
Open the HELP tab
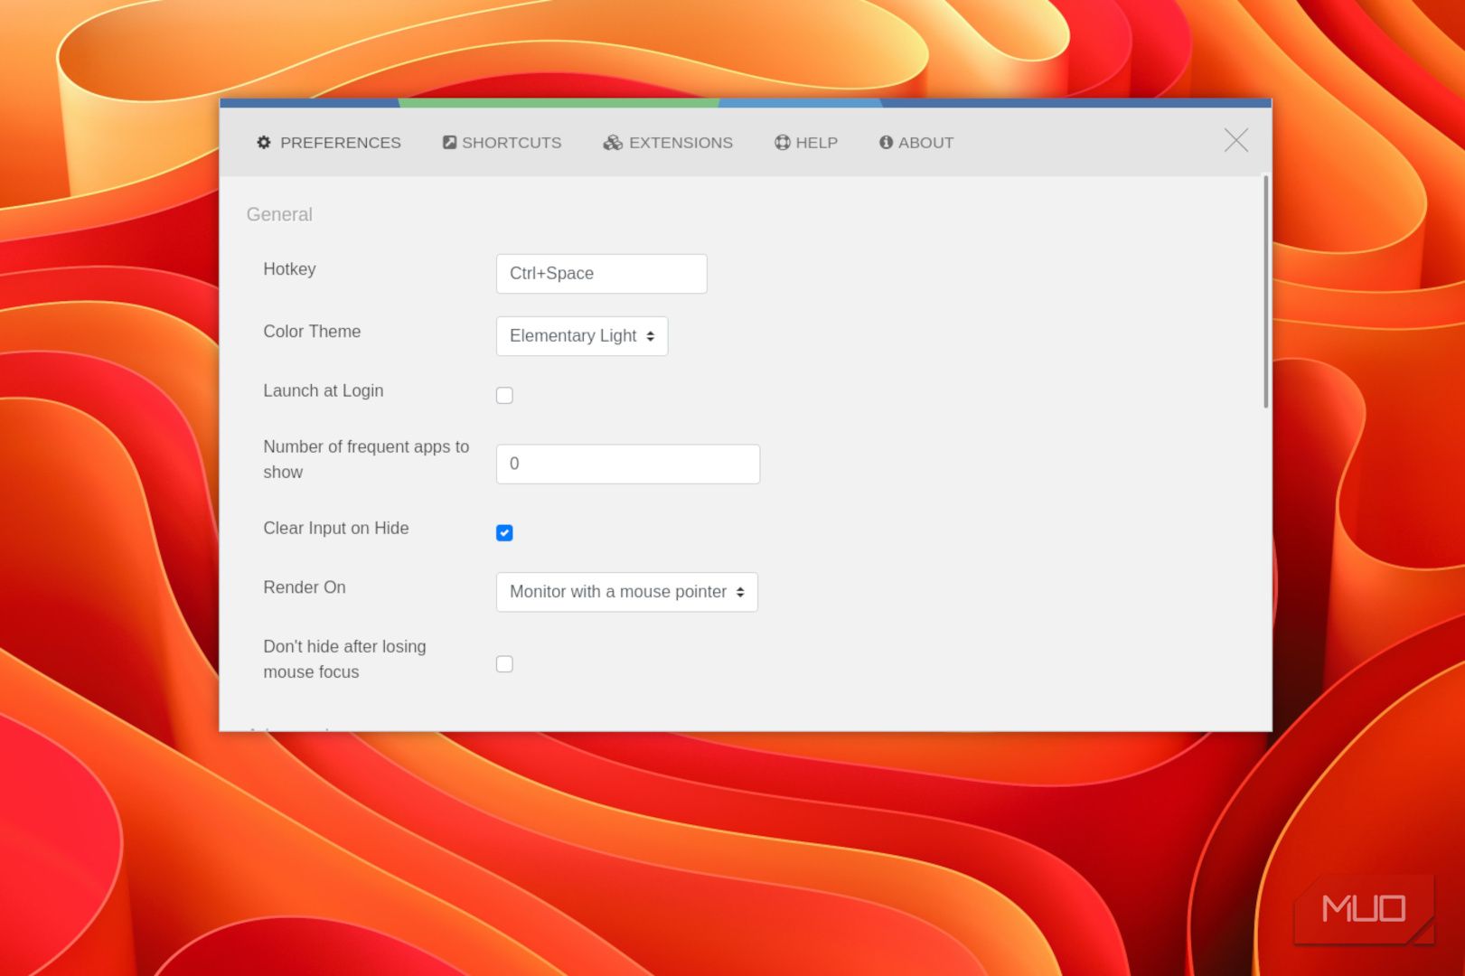click(806, 143)
